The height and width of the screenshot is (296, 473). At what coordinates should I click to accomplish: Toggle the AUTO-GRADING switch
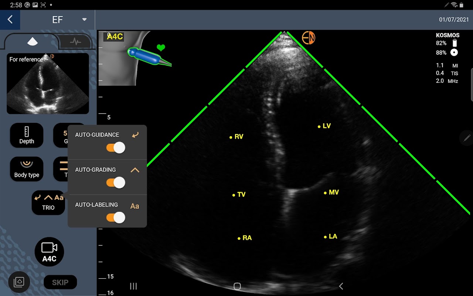[x=116, y=183]
